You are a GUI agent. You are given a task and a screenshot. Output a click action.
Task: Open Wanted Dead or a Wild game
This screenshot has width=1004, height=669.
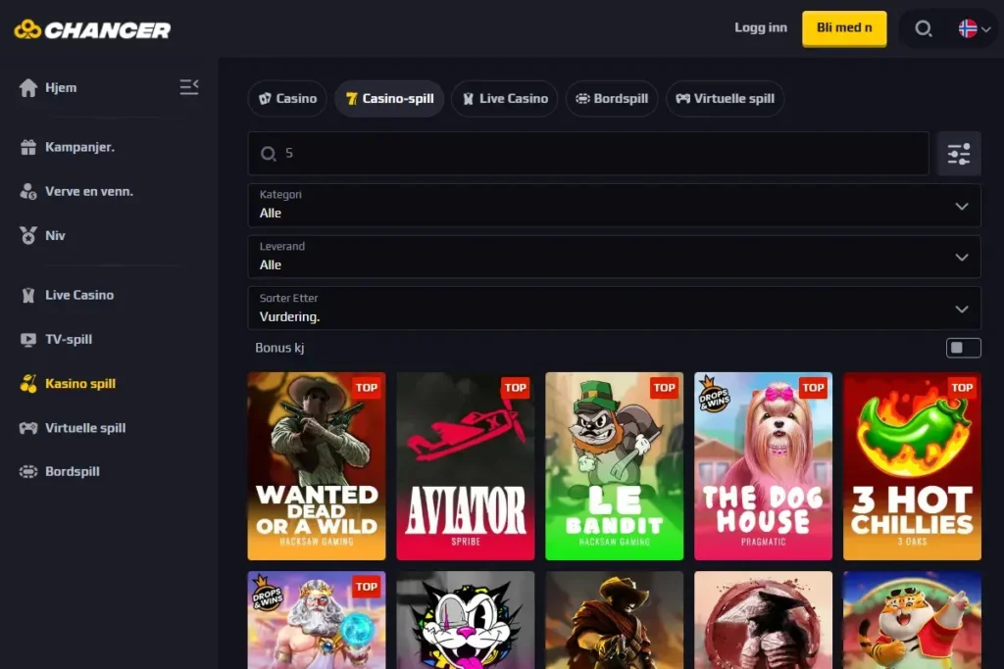click(317, 466)
